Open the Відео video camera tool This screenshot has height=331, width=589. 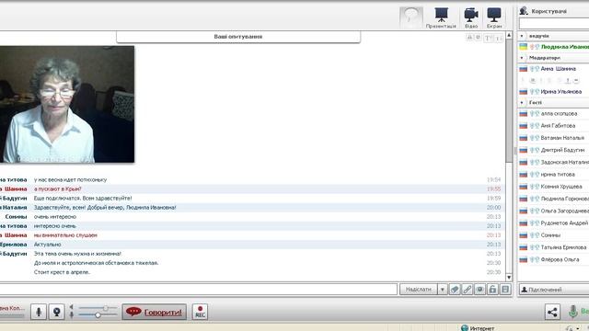click(471, 18)
